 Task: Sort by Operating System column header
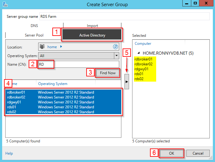[53, 84]
